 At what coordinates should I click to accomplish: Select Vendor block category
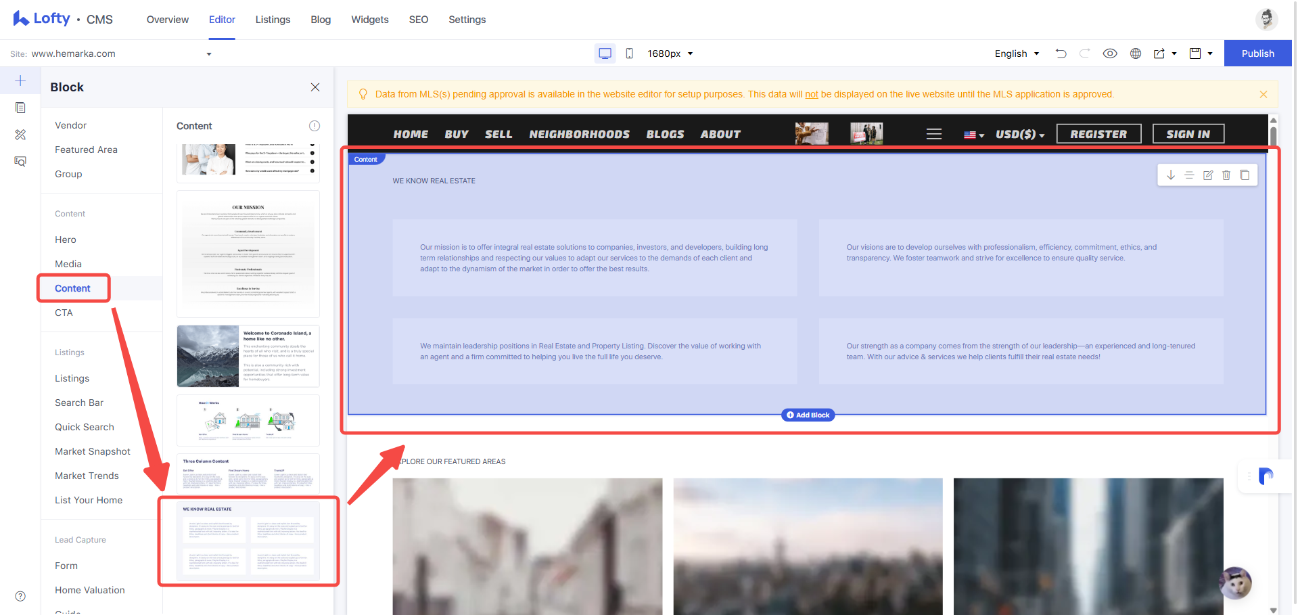click(x=71, y=125)
